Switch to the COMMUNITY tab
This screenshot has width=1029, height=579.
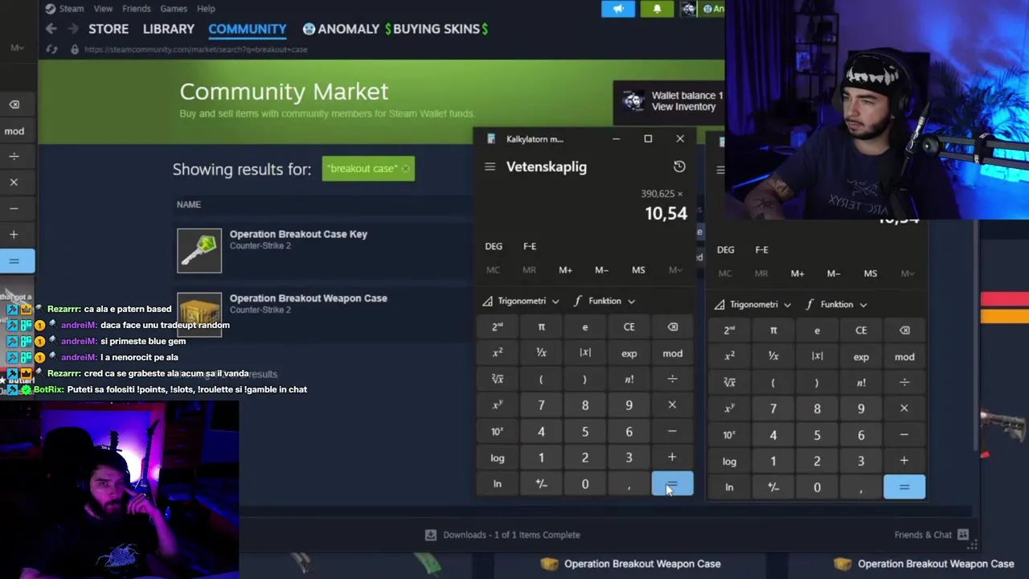(x=248, y=29)
